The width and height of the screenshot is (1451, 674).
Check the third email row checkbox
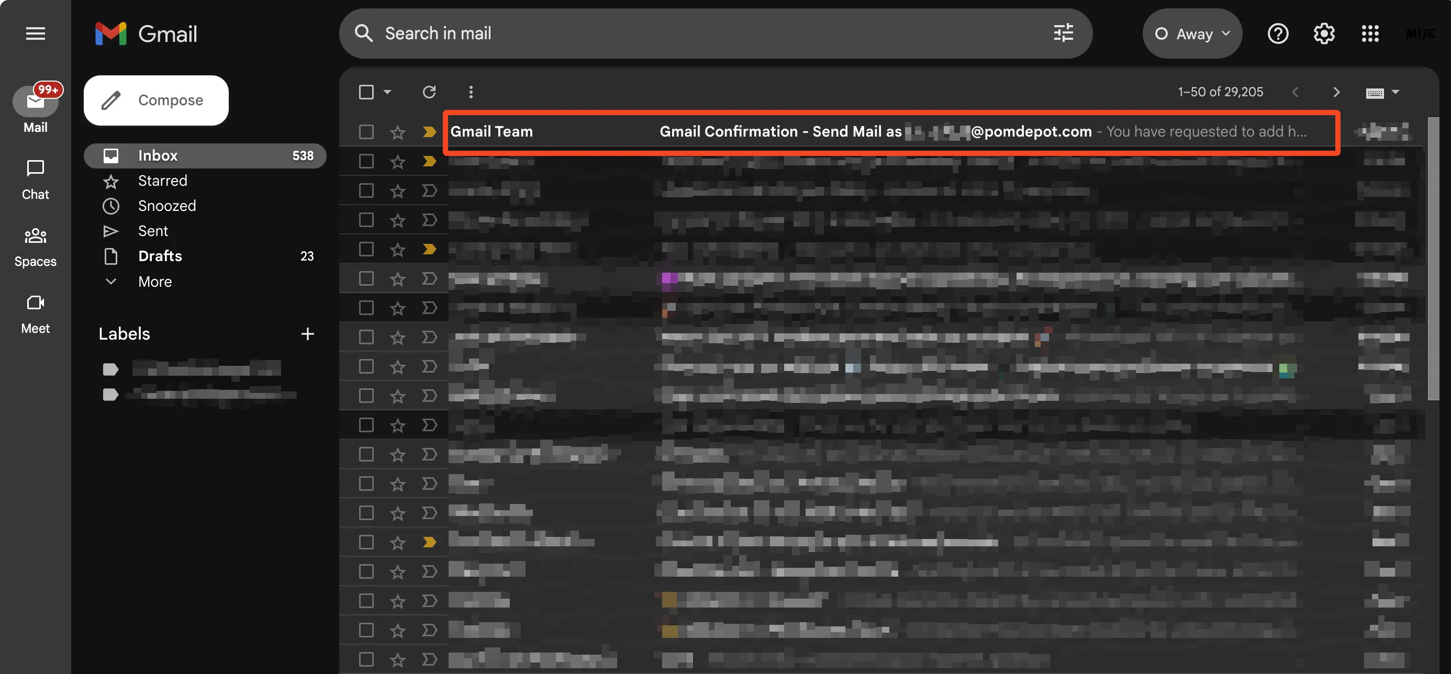tap(366, 190)
